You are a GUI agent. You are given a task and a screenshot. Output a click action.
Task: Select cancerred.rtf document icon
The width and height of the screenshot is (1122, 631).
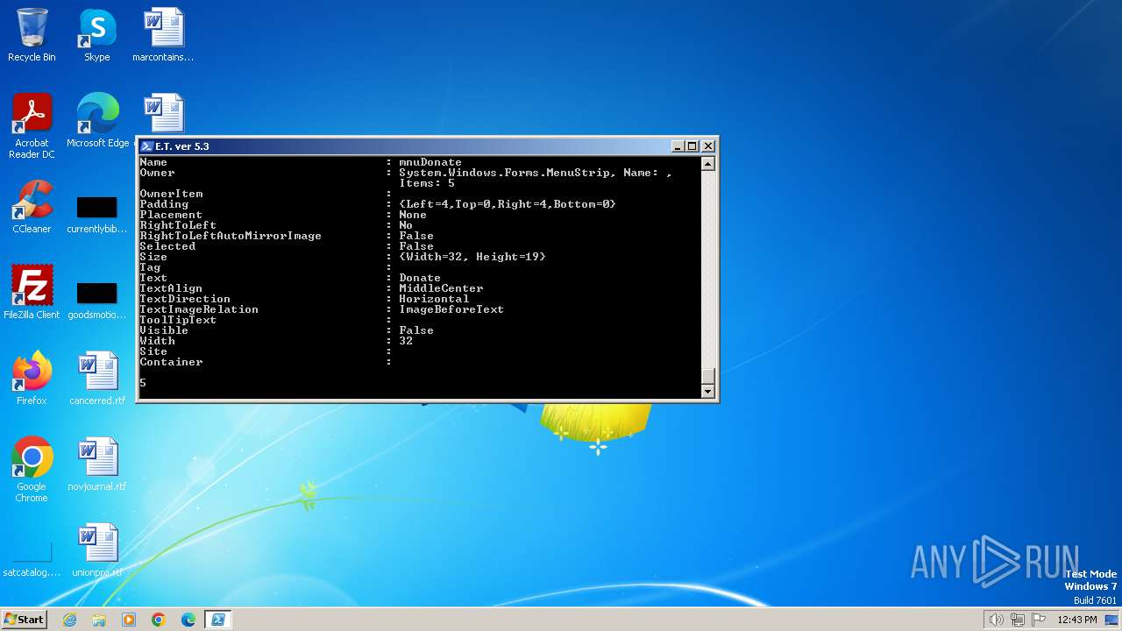click(97, 379)
